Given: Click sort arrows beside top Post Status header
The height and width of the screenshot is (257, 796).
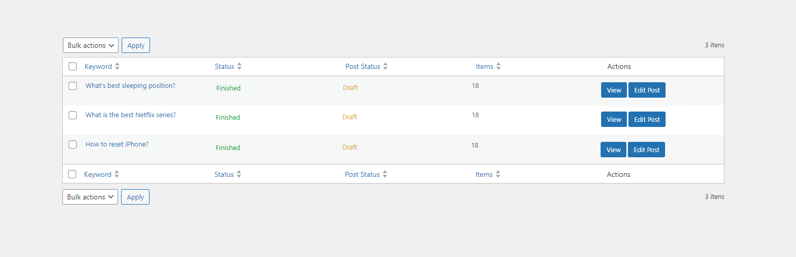Looking at the screenshot, I should pyautogui.click(x=385, y=66).
